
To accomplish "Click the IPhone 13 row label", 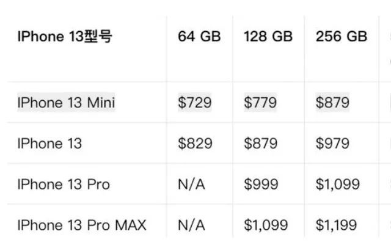I will coord(49,144).
